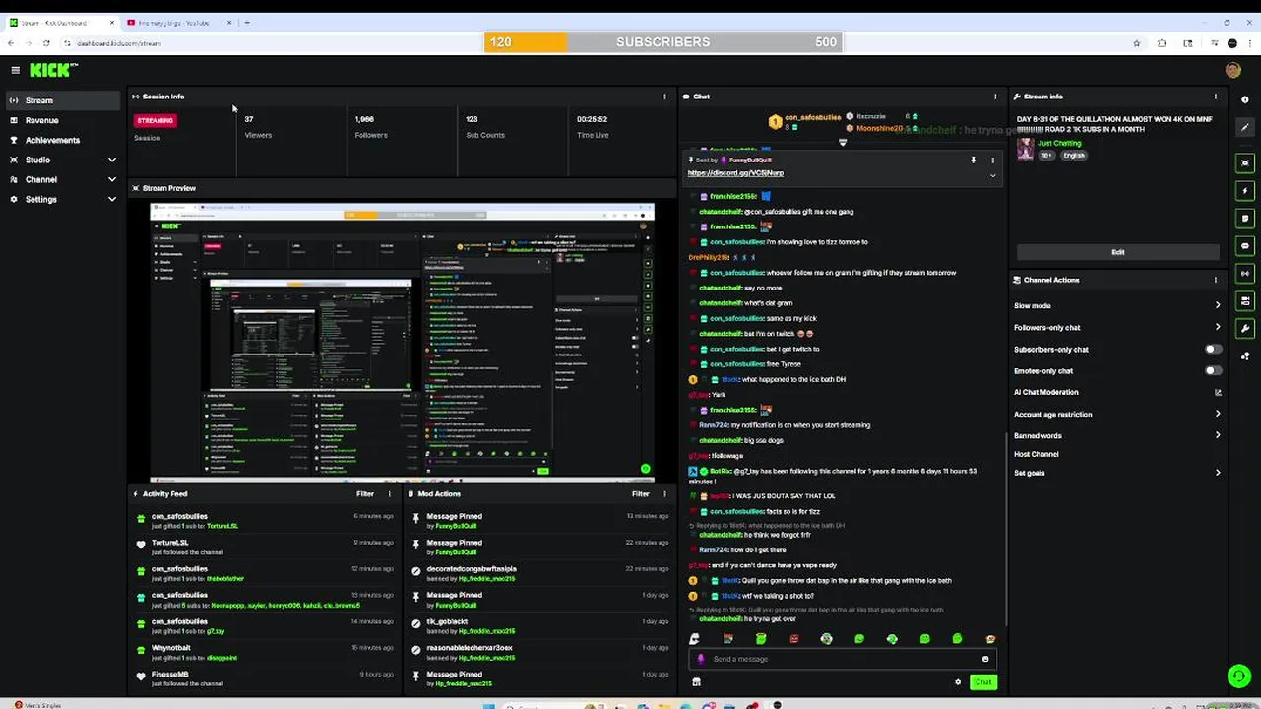Screen dimensions: 1261x709
Task: Toggle the lightning bolt widget in the right rail
Action: 1245,190
